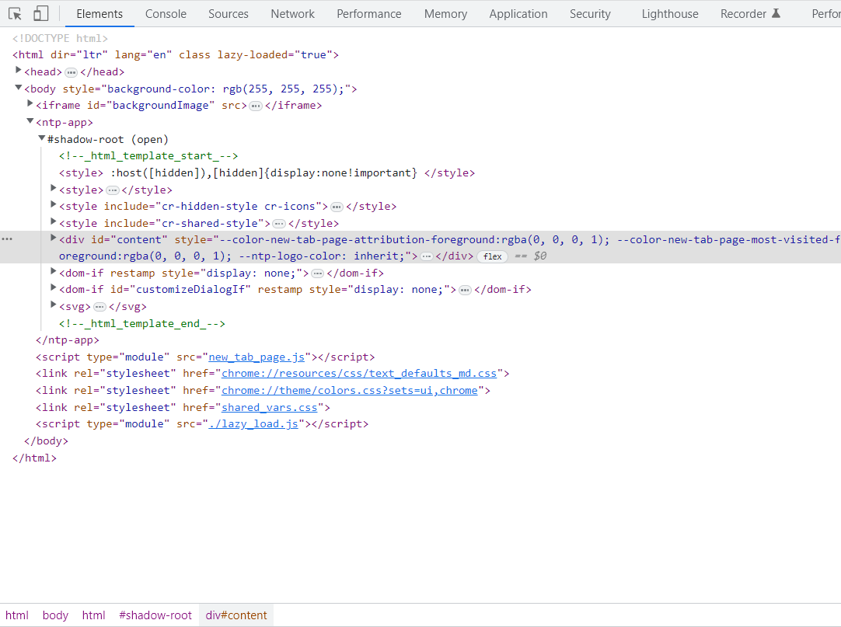Image resolution: width=841 pixels, height=627 pixels.
Task: Click the ellipsis inside the head element
Action: coord(72,71)
